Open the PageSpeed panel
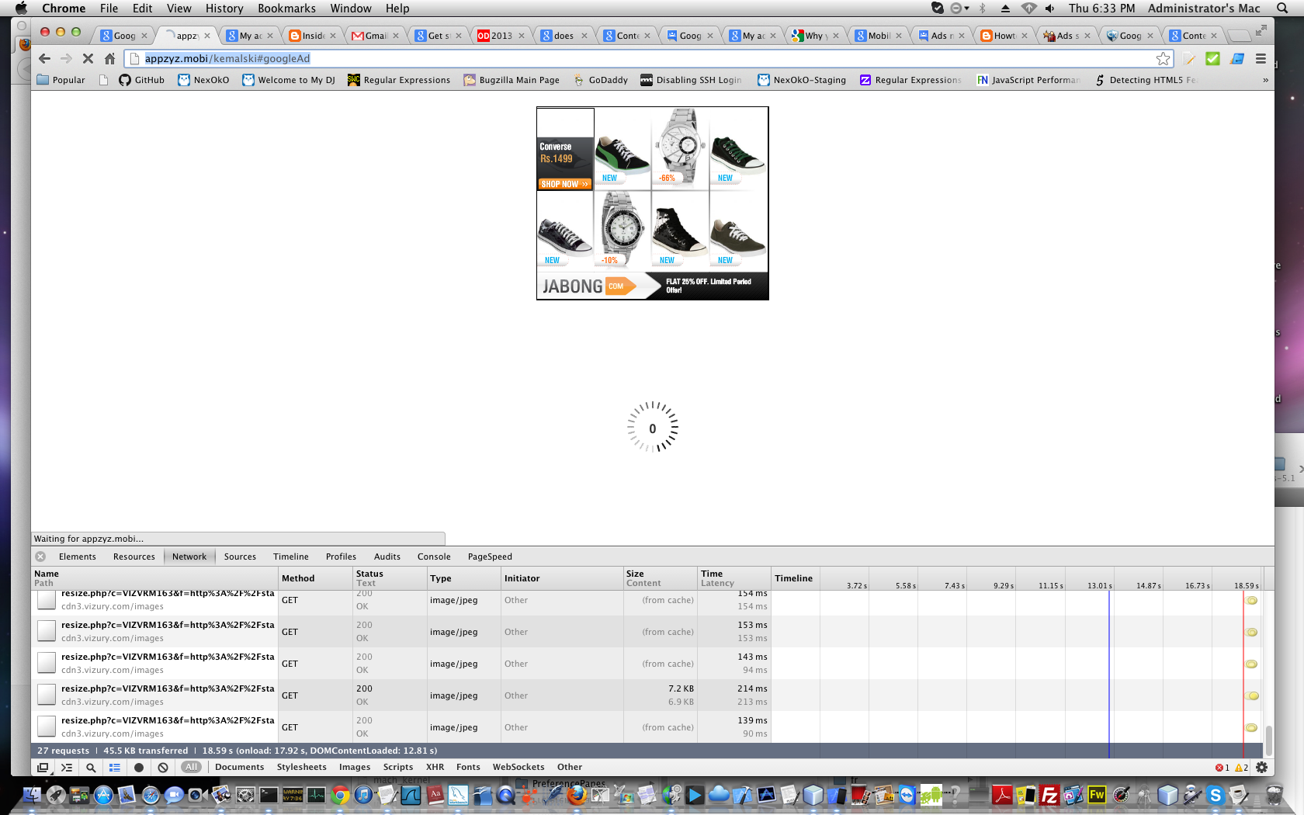 (x=490, y=557)
